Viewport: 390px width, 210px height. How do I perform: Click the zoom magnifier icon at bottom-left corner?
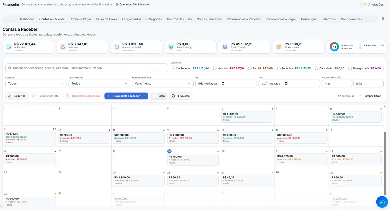point(1,207)
